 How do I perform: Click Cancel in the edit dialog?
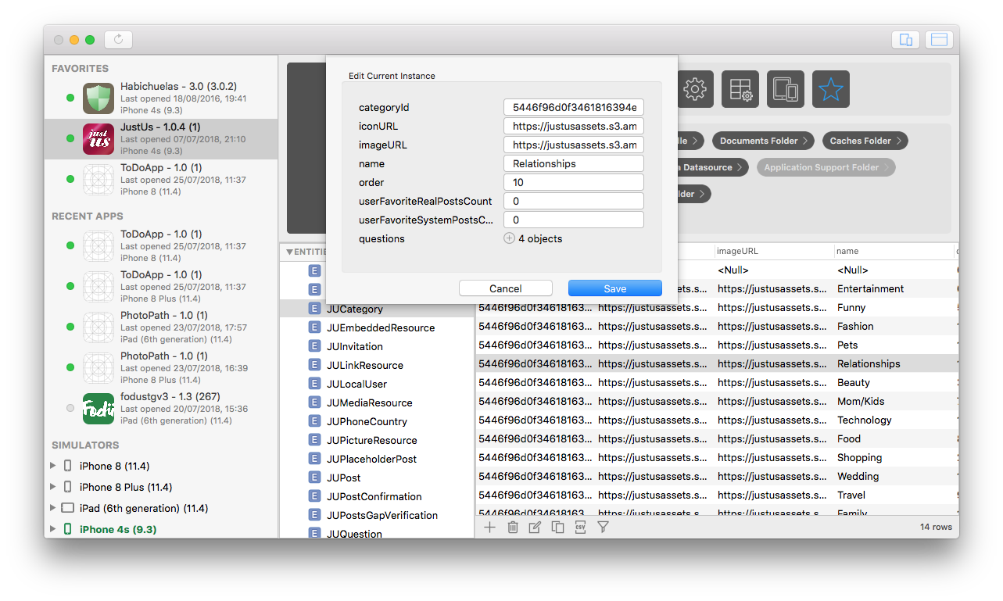(x=505, y=288)
